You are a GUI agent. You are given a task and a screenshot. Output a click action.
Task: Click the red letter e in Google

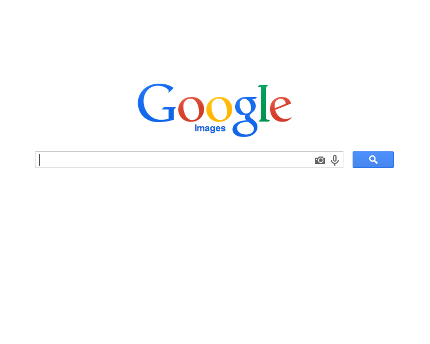[280, 109]
